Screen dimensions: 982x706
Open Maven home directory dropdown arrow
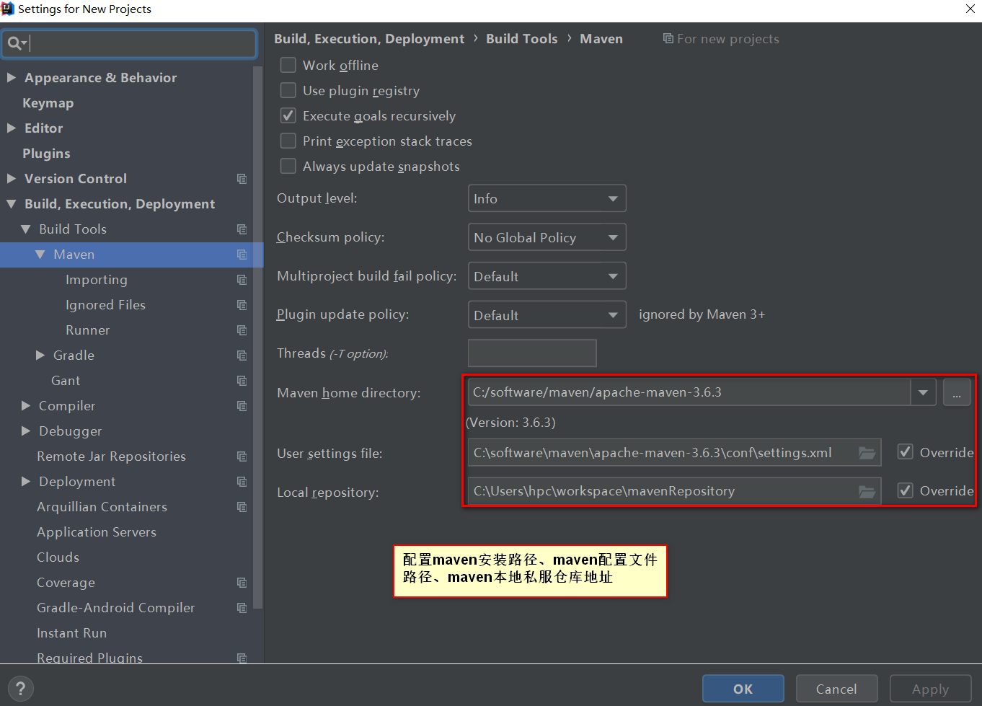(x=923, y=392)
